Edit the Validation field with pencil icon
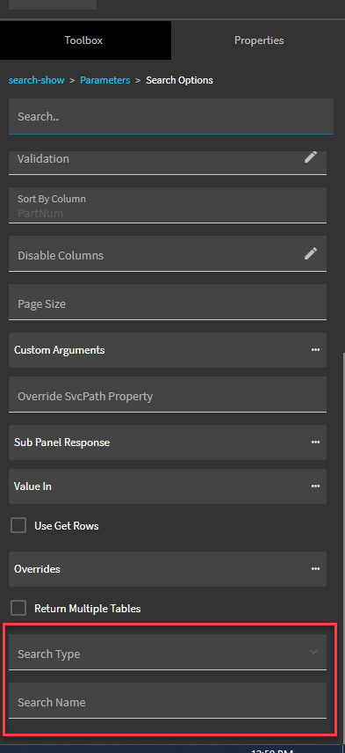The width and height of the screenshot is (345, 753). click(x=311, y=157)
